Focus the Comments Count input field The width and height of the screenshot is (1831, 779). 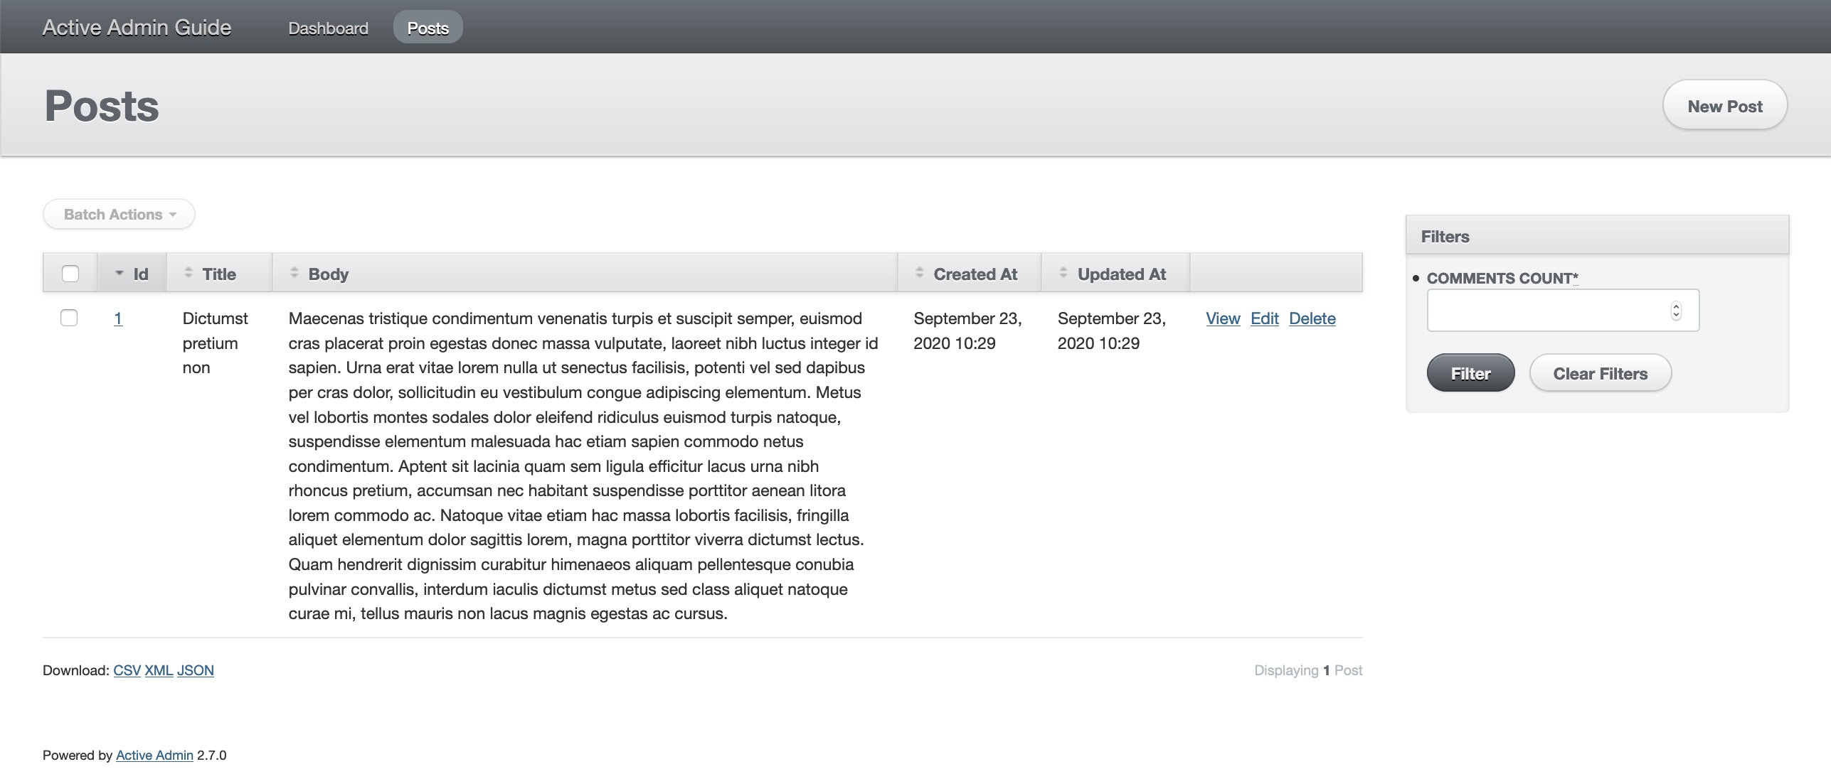pyautogui.click(x=1563, y=311)
